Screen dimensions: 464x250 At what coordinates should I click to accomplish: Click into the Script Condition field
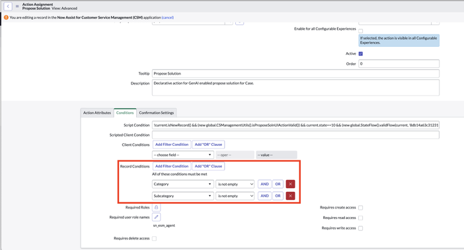(x=295, y=125)
